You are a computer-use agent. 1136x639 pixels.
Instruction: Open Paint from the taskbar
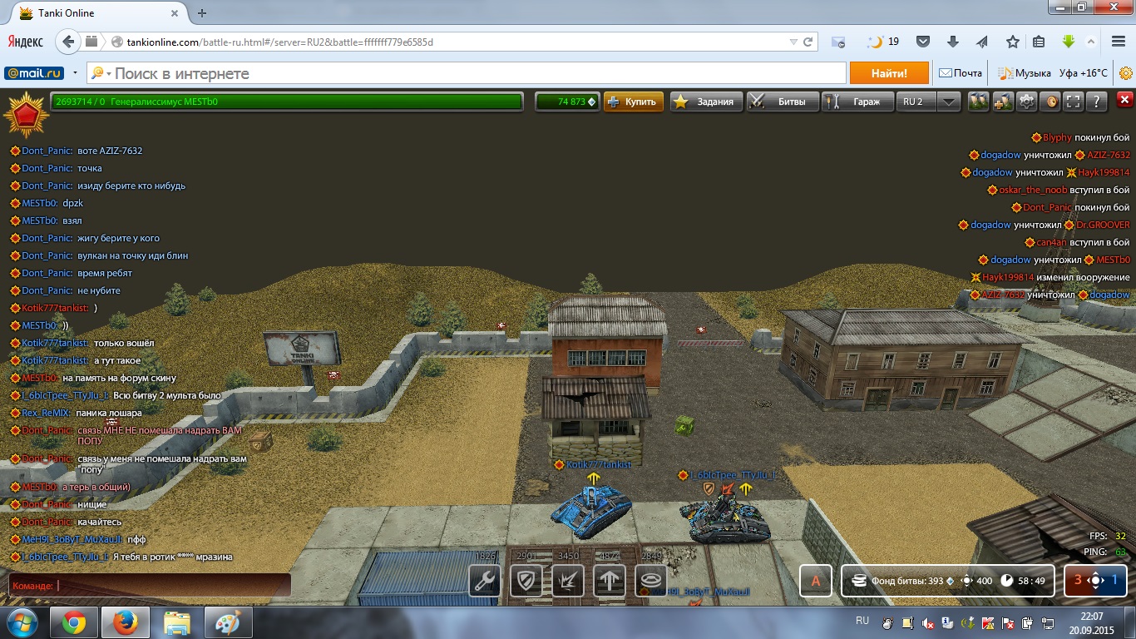tap(228, 622)
